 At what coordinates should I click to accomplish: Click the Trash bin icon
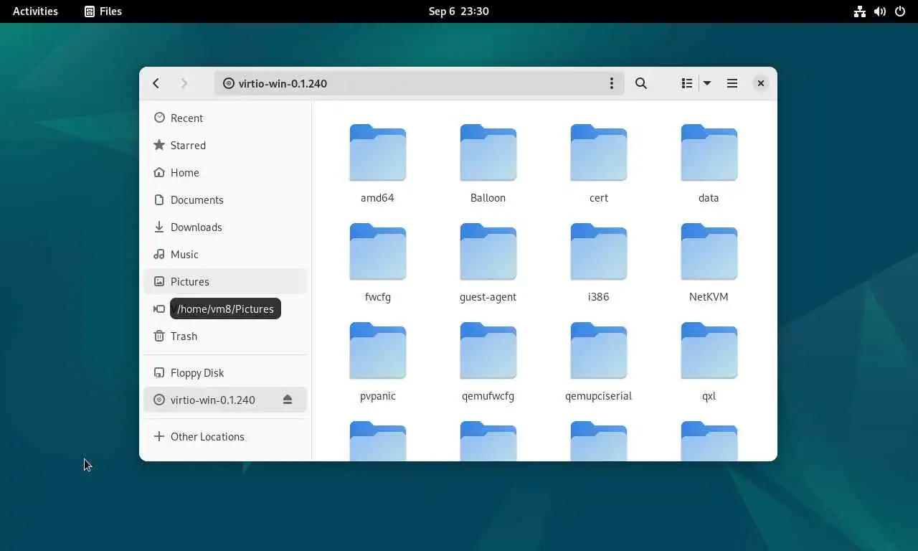[159, 336]
